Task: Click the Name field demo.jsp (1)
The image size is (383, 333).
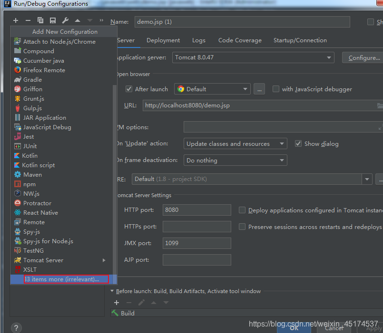Action: click(x=242, y=22)
